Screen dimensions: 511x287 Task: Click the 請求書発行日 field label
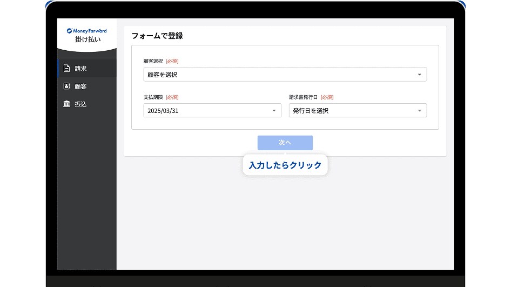pyautogui.click(x=303, y=97)
